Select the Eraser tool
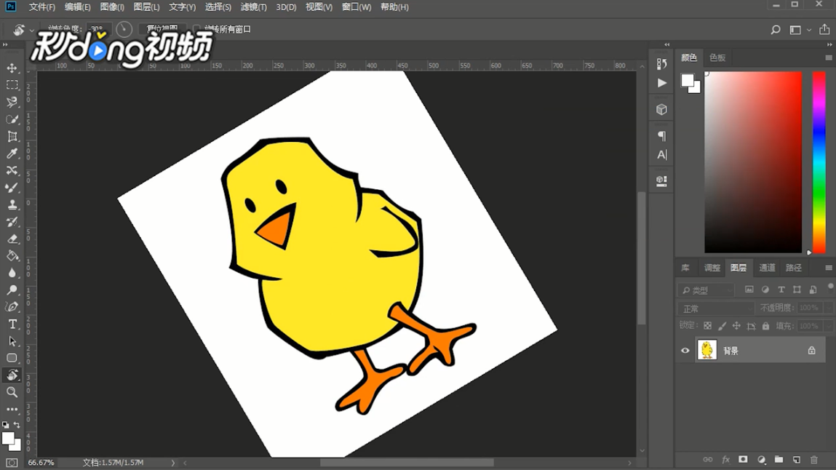The width and height of the screenshot is (836, 470). [12, 239]
